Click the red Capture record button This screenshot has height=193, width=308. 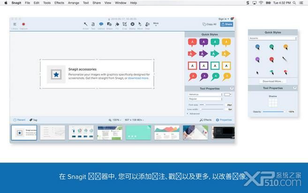23,24
